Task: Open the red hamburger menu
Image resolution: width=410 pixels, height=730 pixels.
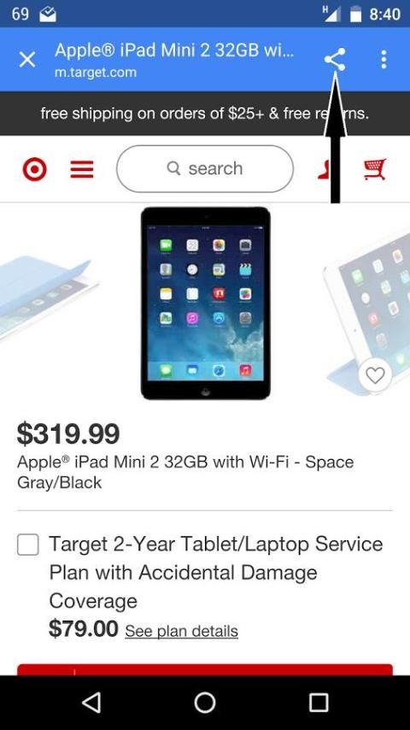Action: pyautogui.click(x=82, y=169)
